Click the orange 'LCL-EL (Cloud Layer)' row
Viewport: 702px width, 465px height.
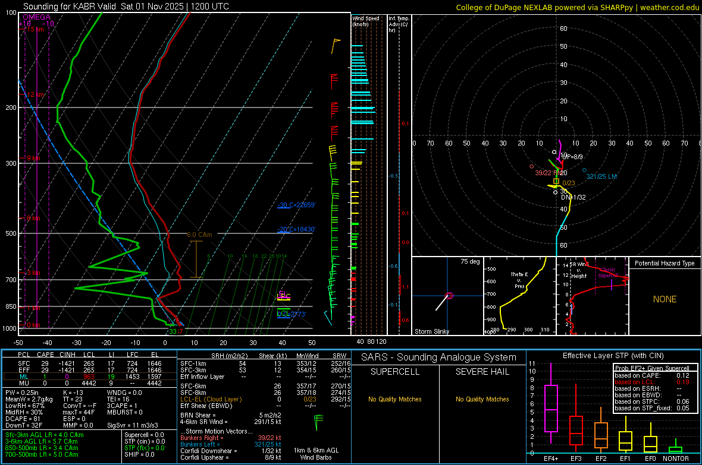pyautogui.click(x=266, y=399)
